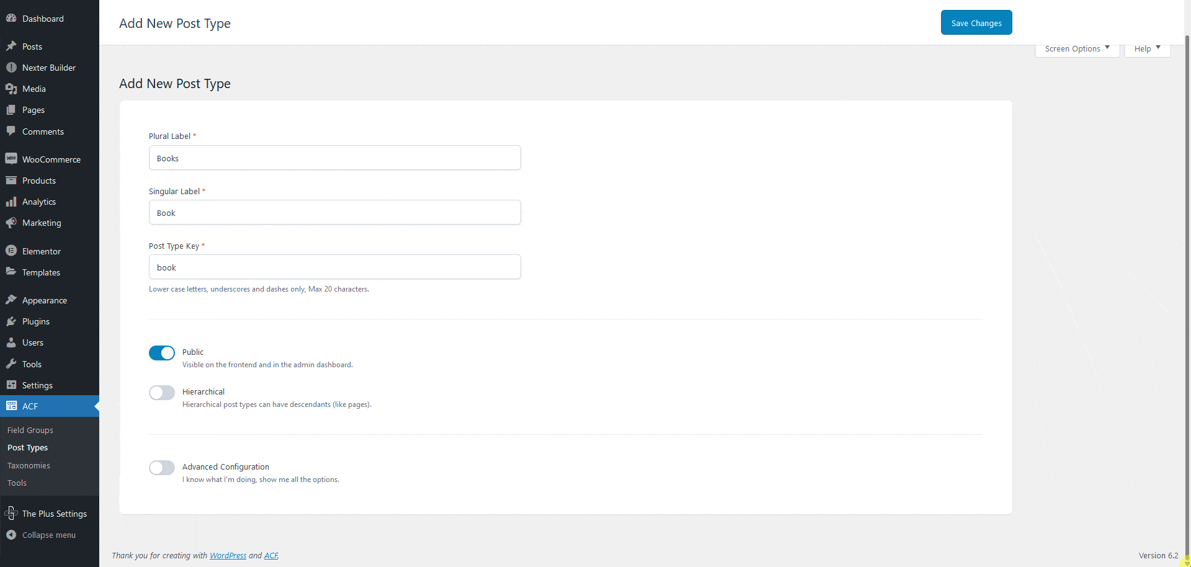
Task: Open the Help dropdown
Action: pyautogui.click(x=1146, y=48)
